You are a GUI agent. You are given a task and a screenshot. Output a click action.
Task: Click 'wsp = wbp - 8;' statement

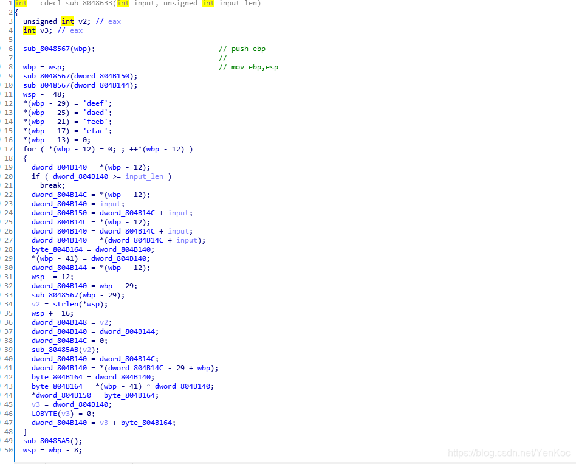pyautogui.click(x=52, y=451)
